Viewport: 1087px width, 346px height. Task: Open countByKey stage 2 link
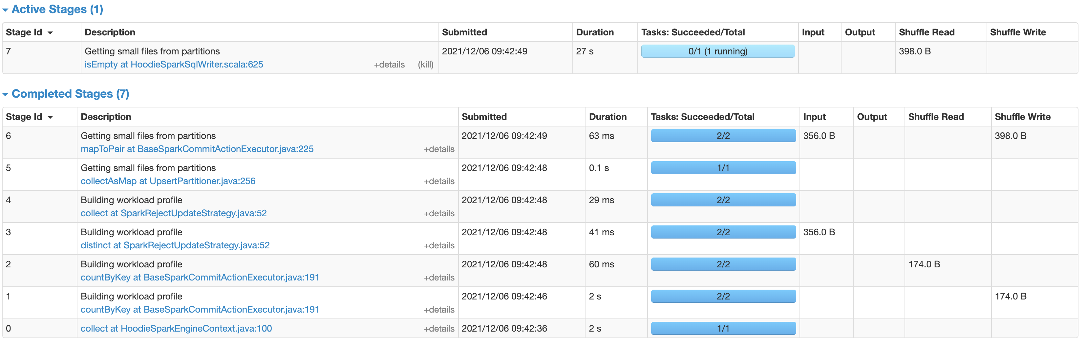click(200, 277)
